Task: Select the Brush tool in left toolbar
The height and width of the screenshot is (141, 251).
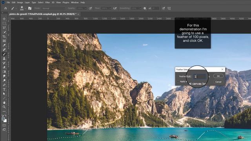Action: click(4, 54)
